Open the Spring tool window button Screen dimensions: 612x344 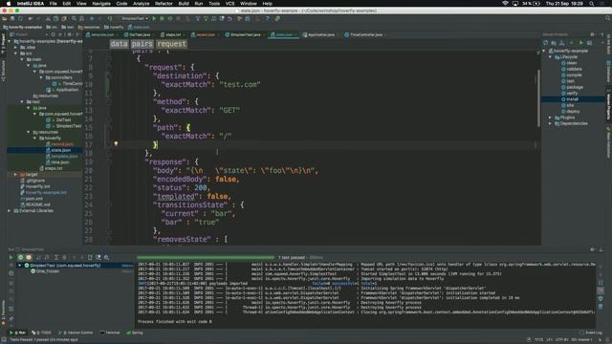click(135, 333)
